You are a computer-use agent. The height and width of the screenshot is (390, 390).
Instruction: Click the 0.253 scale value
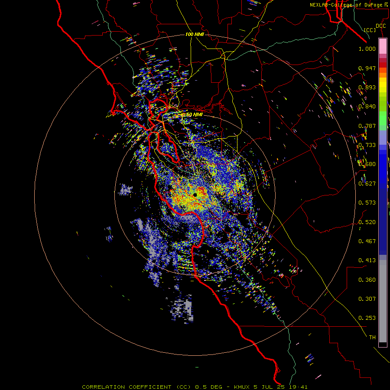click(367, 318)
